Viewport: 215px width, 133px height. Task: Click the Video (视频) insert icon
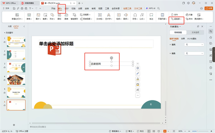pos(119,15)
